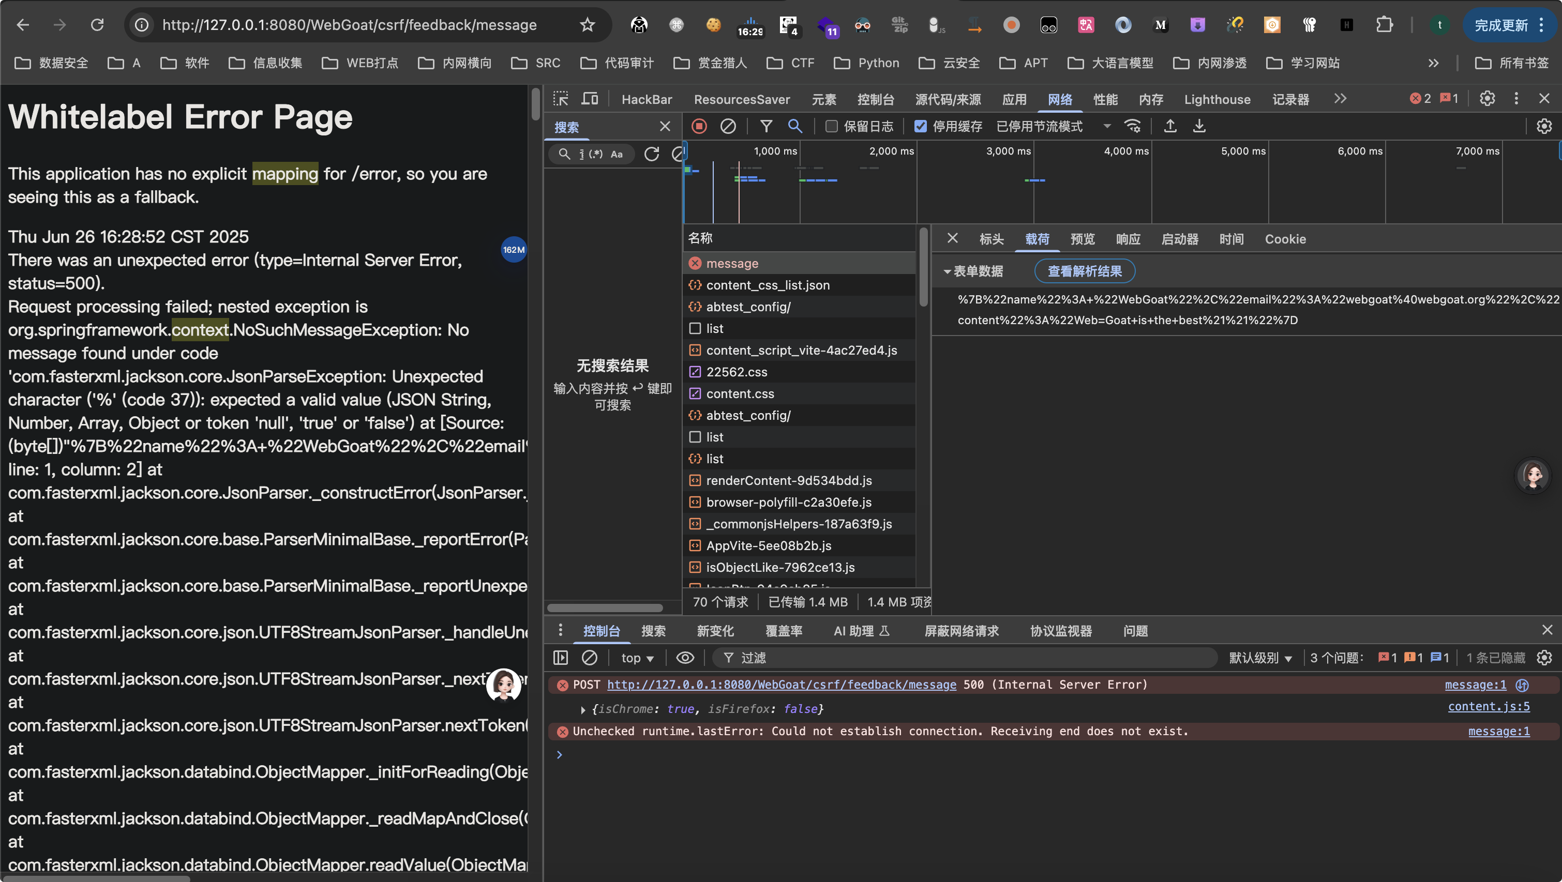Screen dimensions: 1562x882
Task: Open the top context dropdown in console
Action: pos(637,658)
